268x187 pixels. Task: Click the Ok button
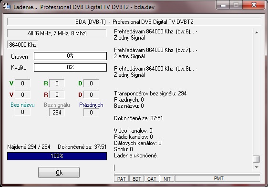(x=59, y=173)
